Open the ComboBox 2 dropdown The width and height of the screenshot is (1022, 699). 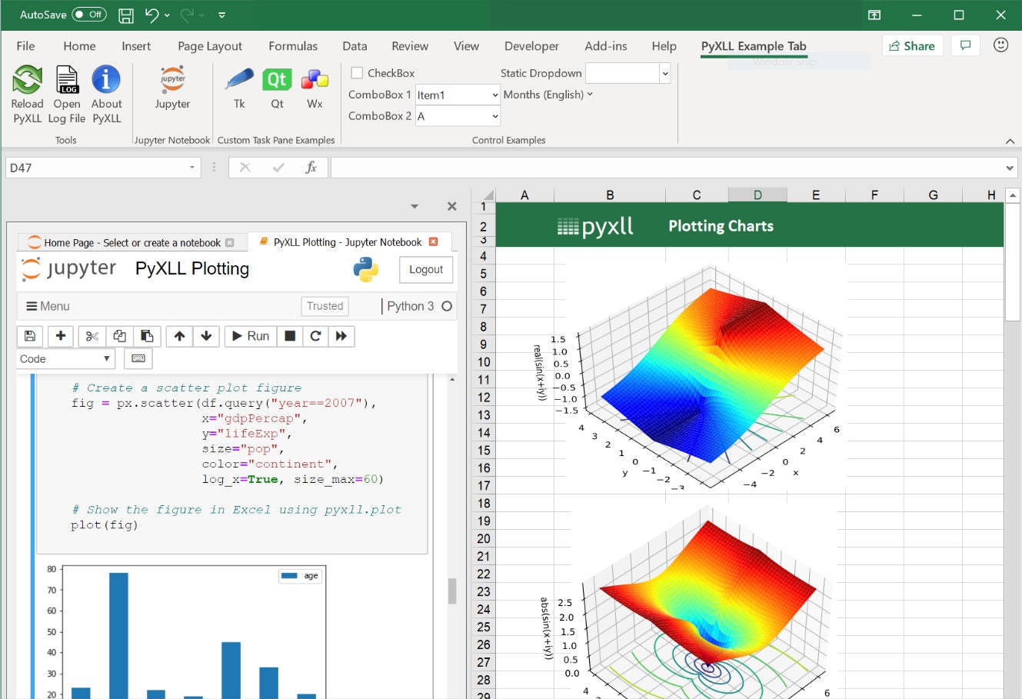(x=495, y=116)
